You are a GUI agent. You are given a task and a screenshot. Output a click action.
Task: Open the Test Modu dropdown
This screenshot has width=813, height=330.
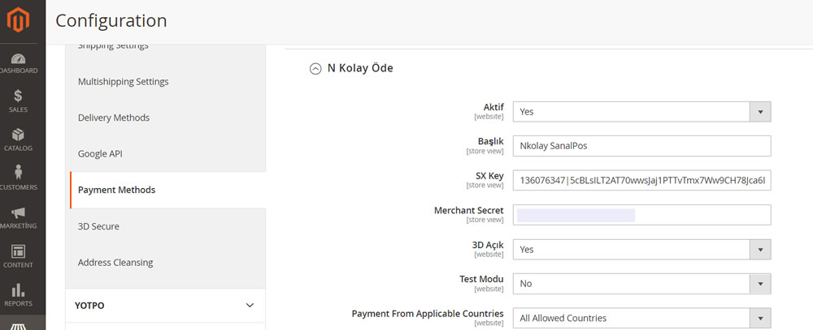coord(641,284)
